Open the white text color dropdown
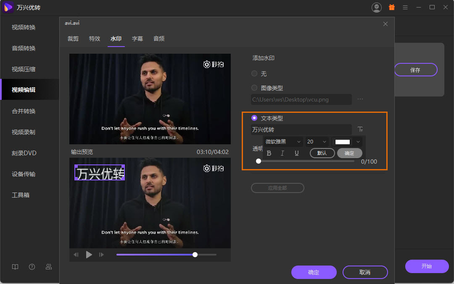Image resolution: width=454 pixels, height=284 pixels. point(347,142)
